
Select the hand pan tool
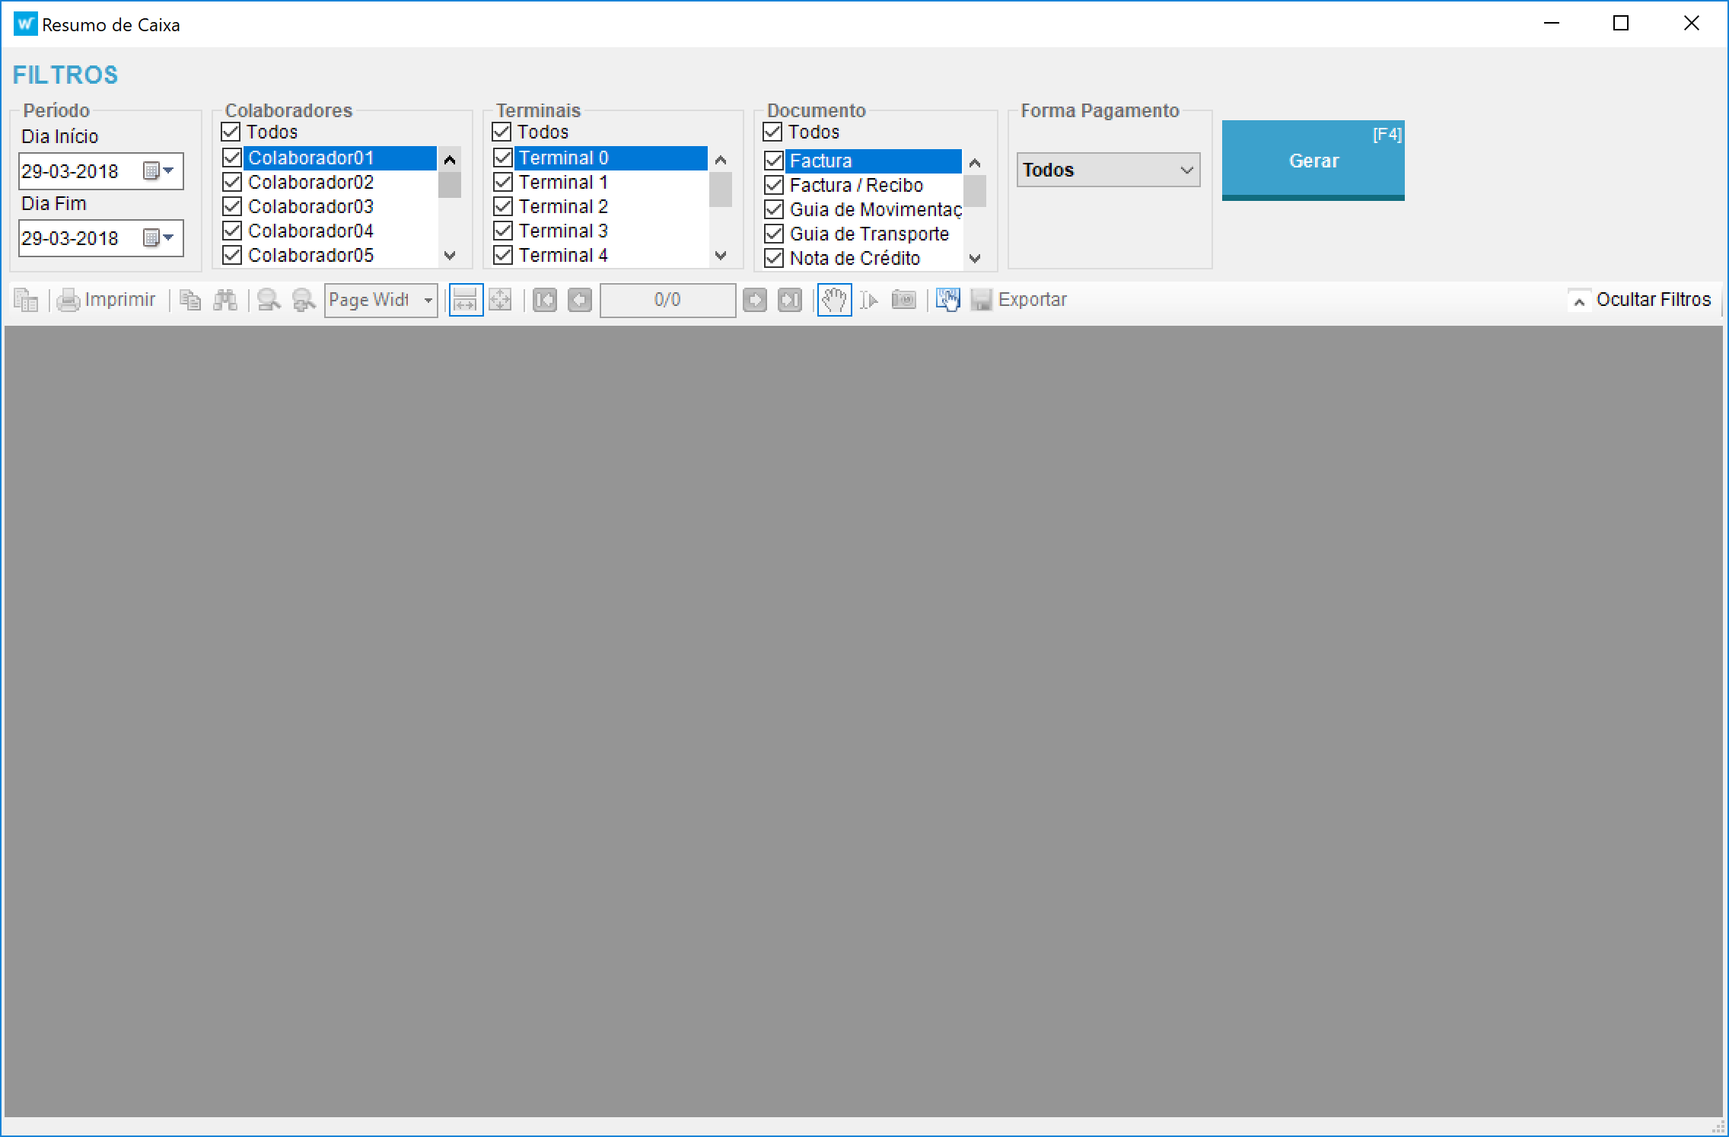834,301
